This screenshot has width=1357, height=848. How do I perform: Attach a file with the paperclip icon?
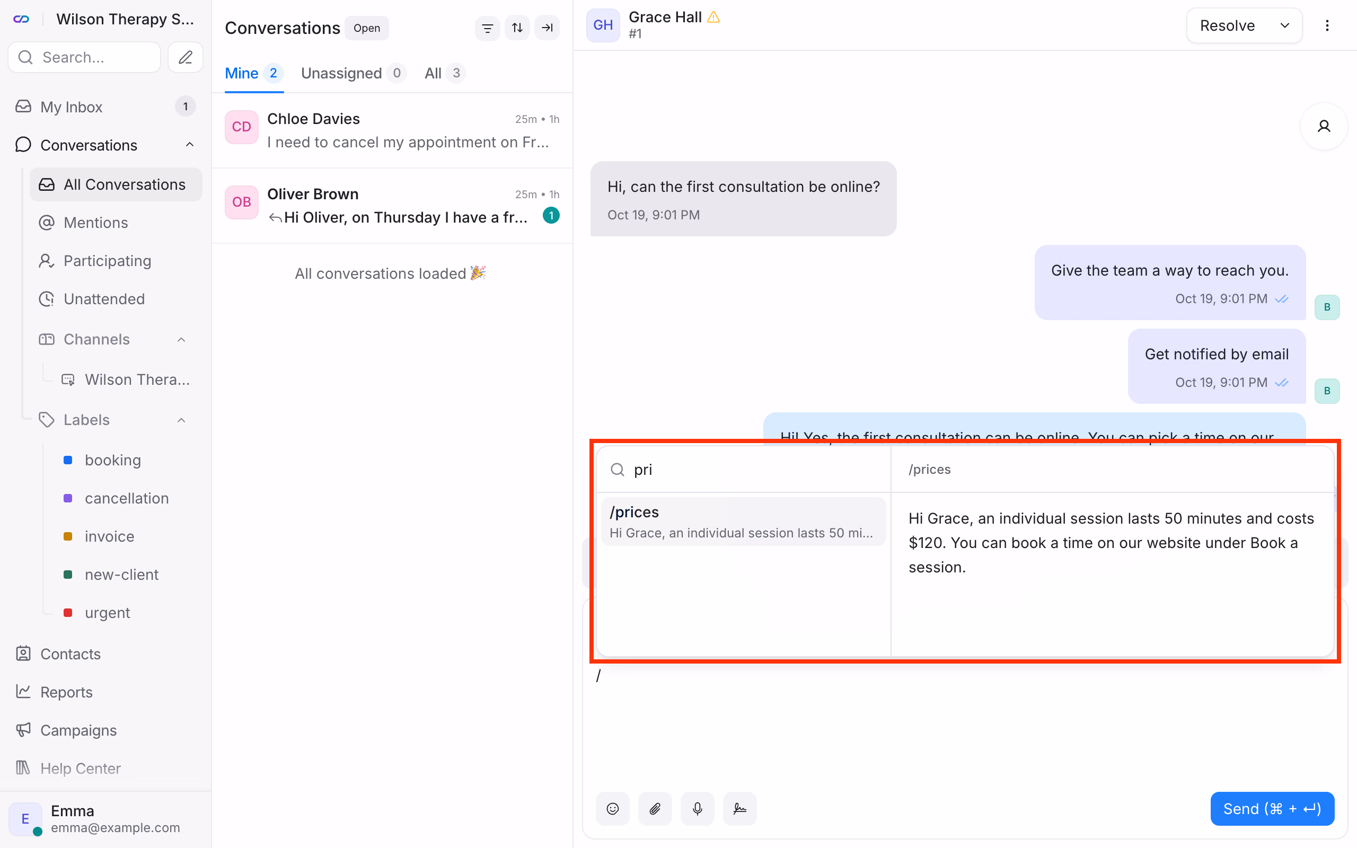(655, 809)
